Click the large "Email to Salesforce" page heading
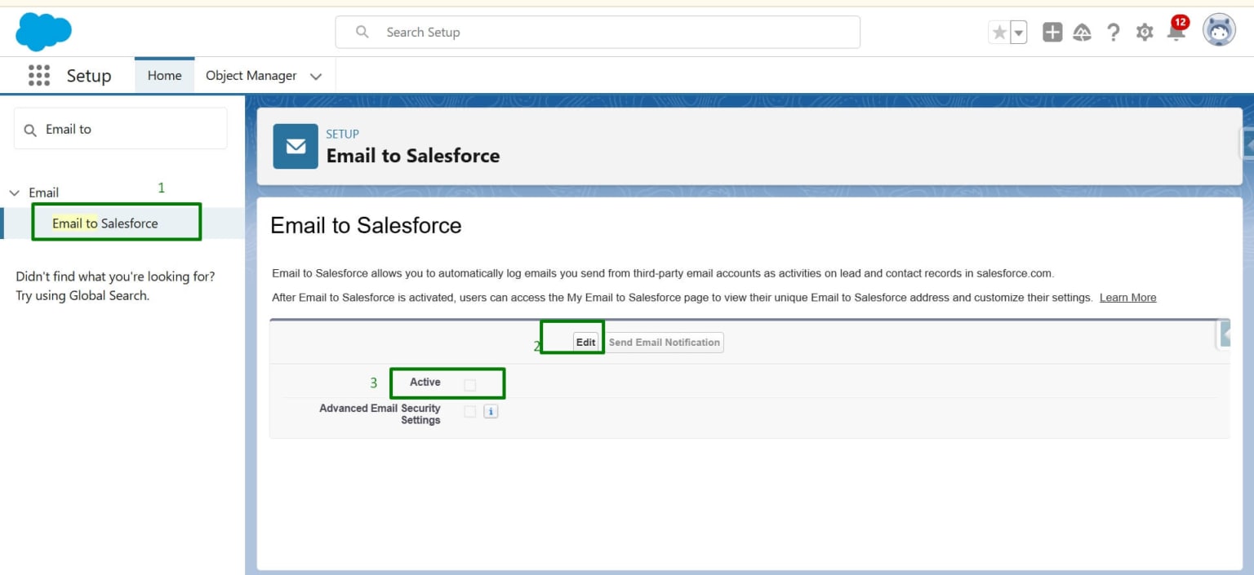 click(366, 226)
